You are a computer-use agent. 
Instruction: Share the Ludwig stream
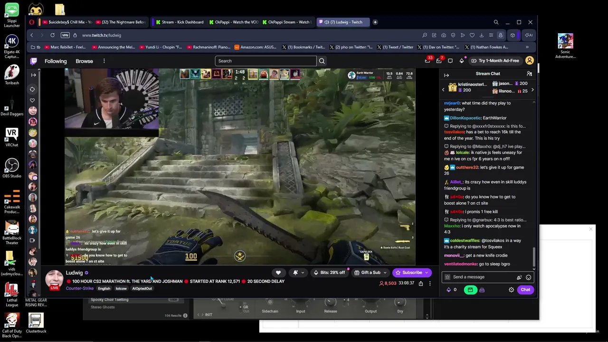[421, 284]
